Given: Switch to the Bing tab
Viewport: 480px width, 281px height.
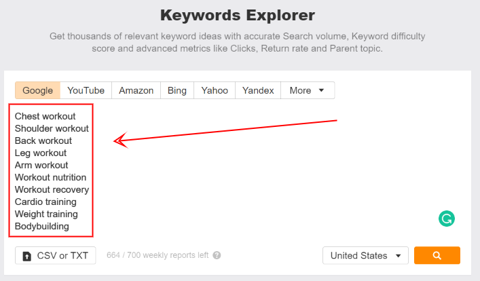Looking at the screenshot, I should tap(177, 90).
